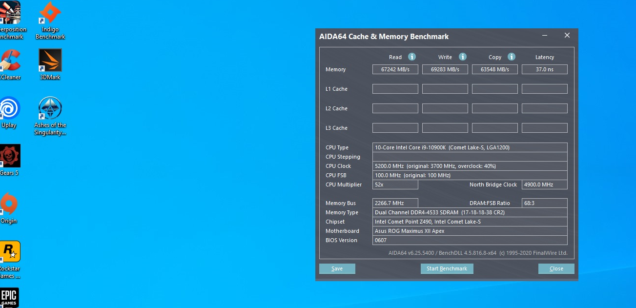The width and height of the screenshot is (636, 308).
Task: Click the empty L1 Cache Read box
Action: (x=395, y=89)
